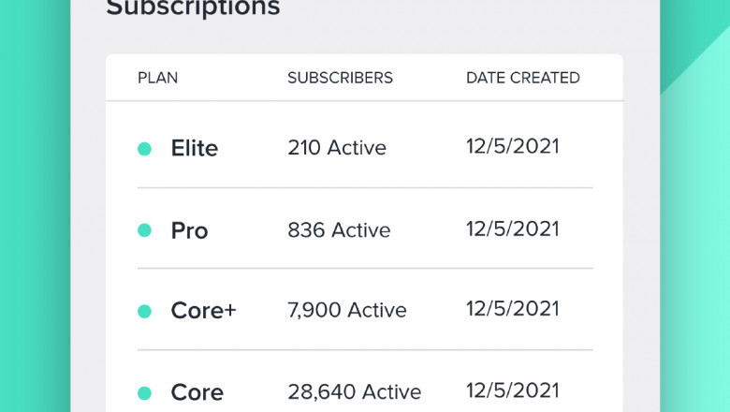Select the Core row creation date
This screenshot has width=730, height=412.
tap(512, 391)
